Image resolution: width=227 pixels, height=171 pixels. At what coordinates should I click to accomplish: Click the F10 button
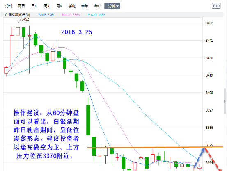click(x=216, y=6)
